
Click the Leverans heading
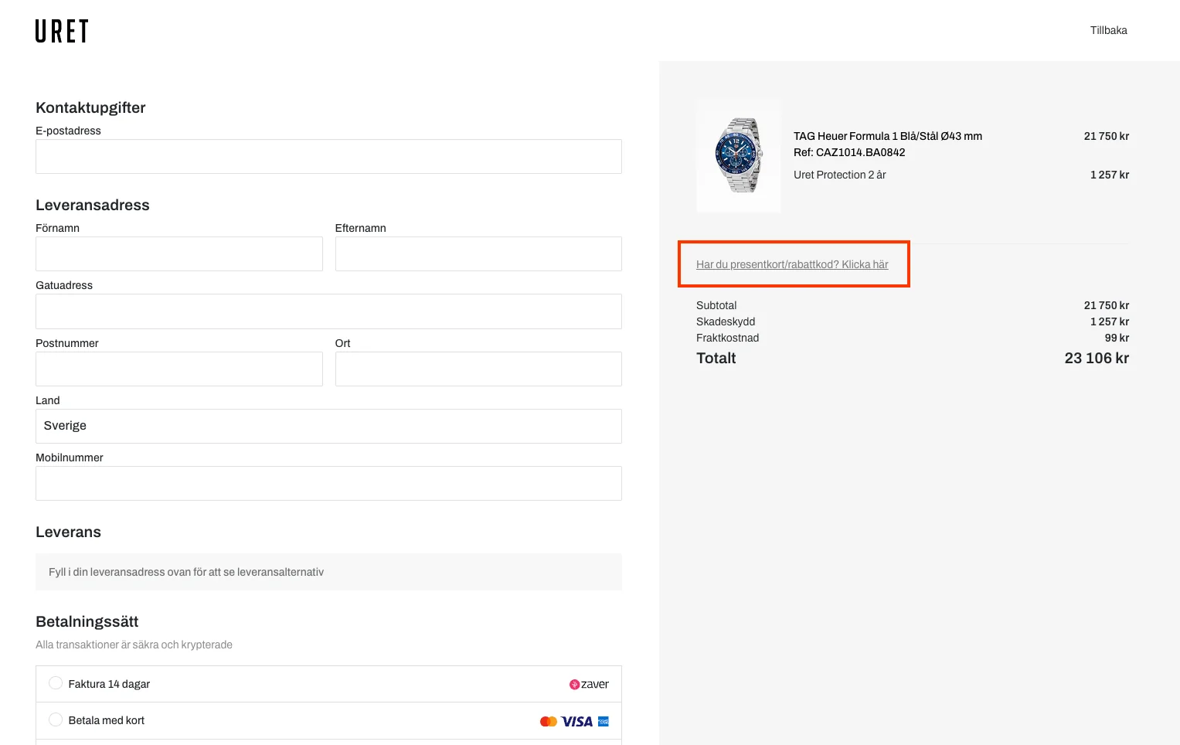68,532
